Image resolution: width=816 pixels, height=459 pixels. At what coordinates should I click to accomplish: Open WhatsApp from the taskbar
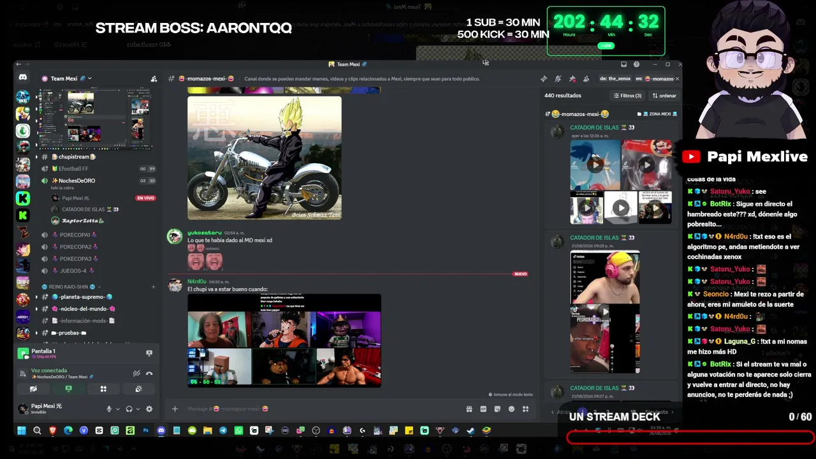coord(238,430)
